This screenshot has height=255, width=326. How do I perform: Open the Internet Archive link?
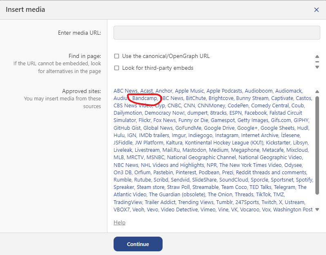coord(259,135)
